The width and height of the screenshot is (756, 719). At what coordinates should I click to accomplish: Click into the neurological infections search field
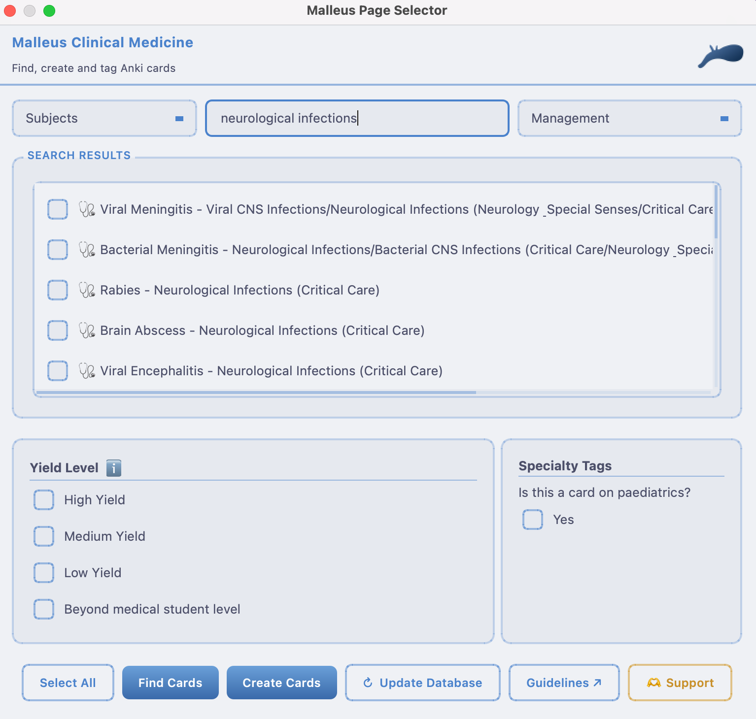(x=357, y=118)
